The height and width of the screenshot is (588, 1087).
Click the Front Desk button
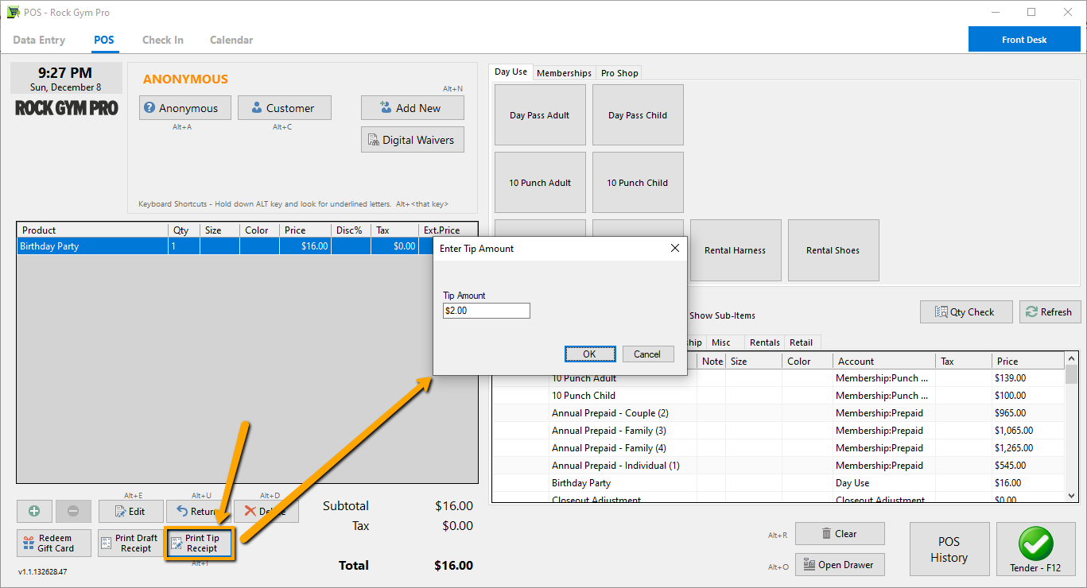coord(1024,40)
